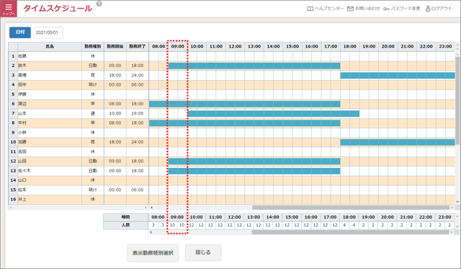Click 渡辺's blue early shift bar

click(245, 104)
